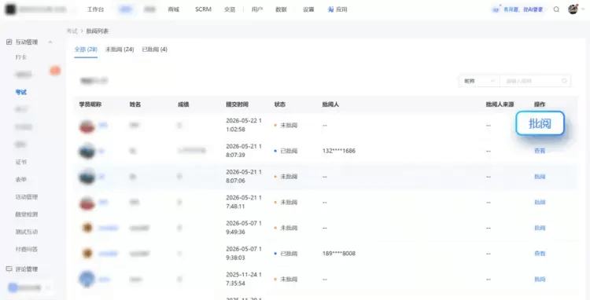Click 查看 for the 132****1686 reviewed row

[x=540, y=151]
